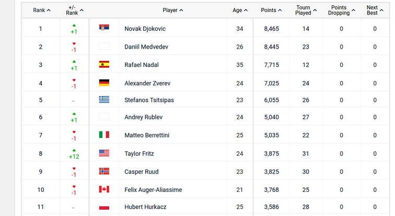
Task: Click Norwegian flag beside Casper Ruud
Action: click(x=104, y=172)
